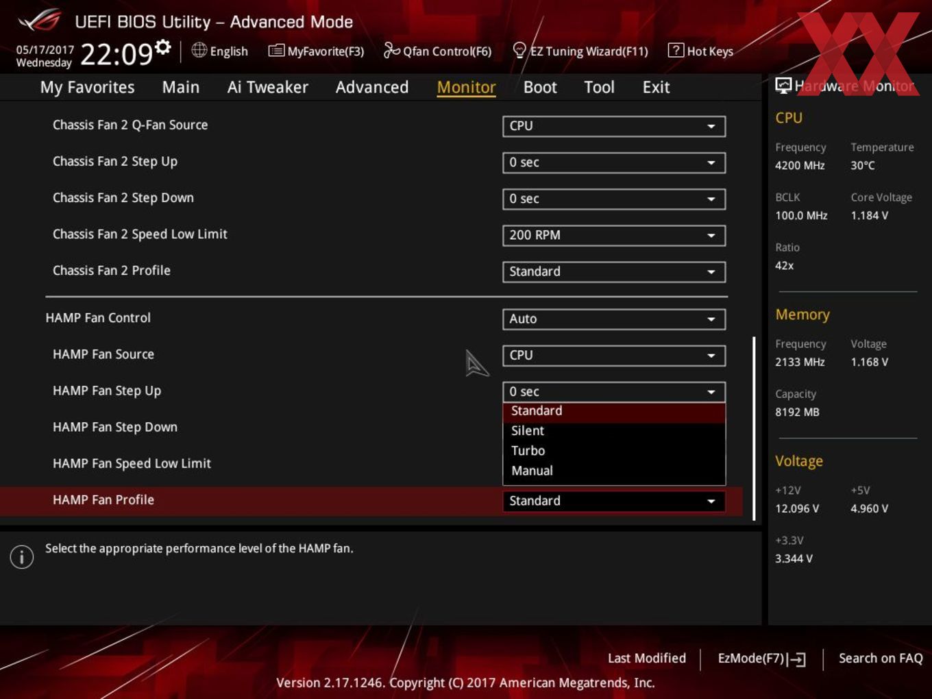This screenshot has height=699, width=932.
Task: Pick Turbo from the profile list
Action: [614, 451]
